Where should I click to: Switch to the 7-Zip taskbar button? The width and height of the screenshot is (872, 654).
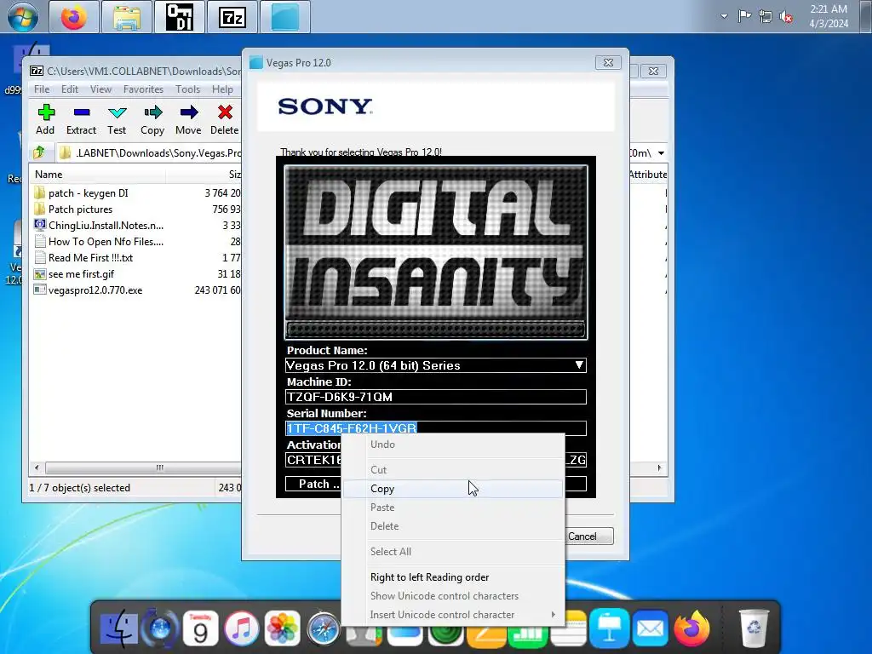(x=232, y=17)
